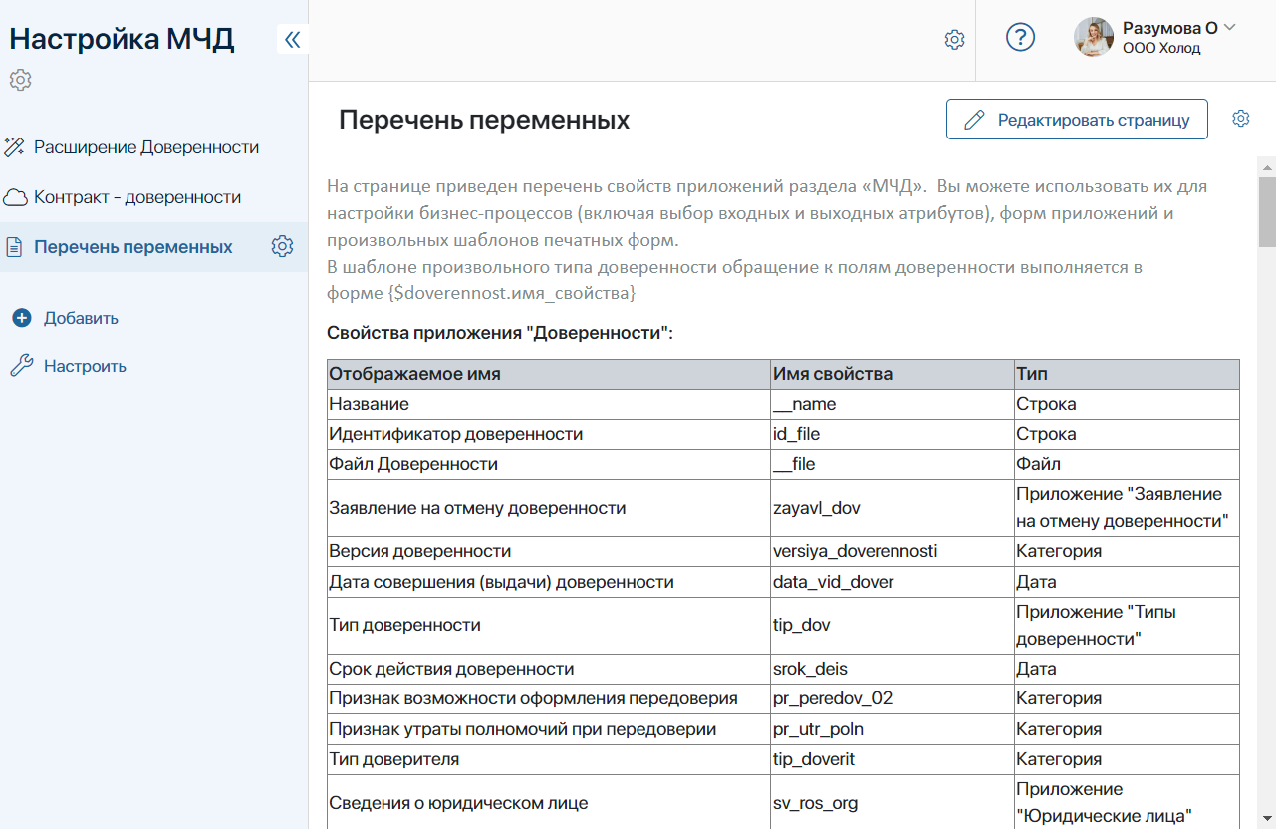Click the vertical scrollbar thumb on the page
Viewport: 1276px width, 829px height.
(x=1267, y=211)
